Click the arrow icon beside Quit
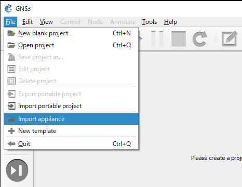The image size is (242, 187). tap(11, 144)
